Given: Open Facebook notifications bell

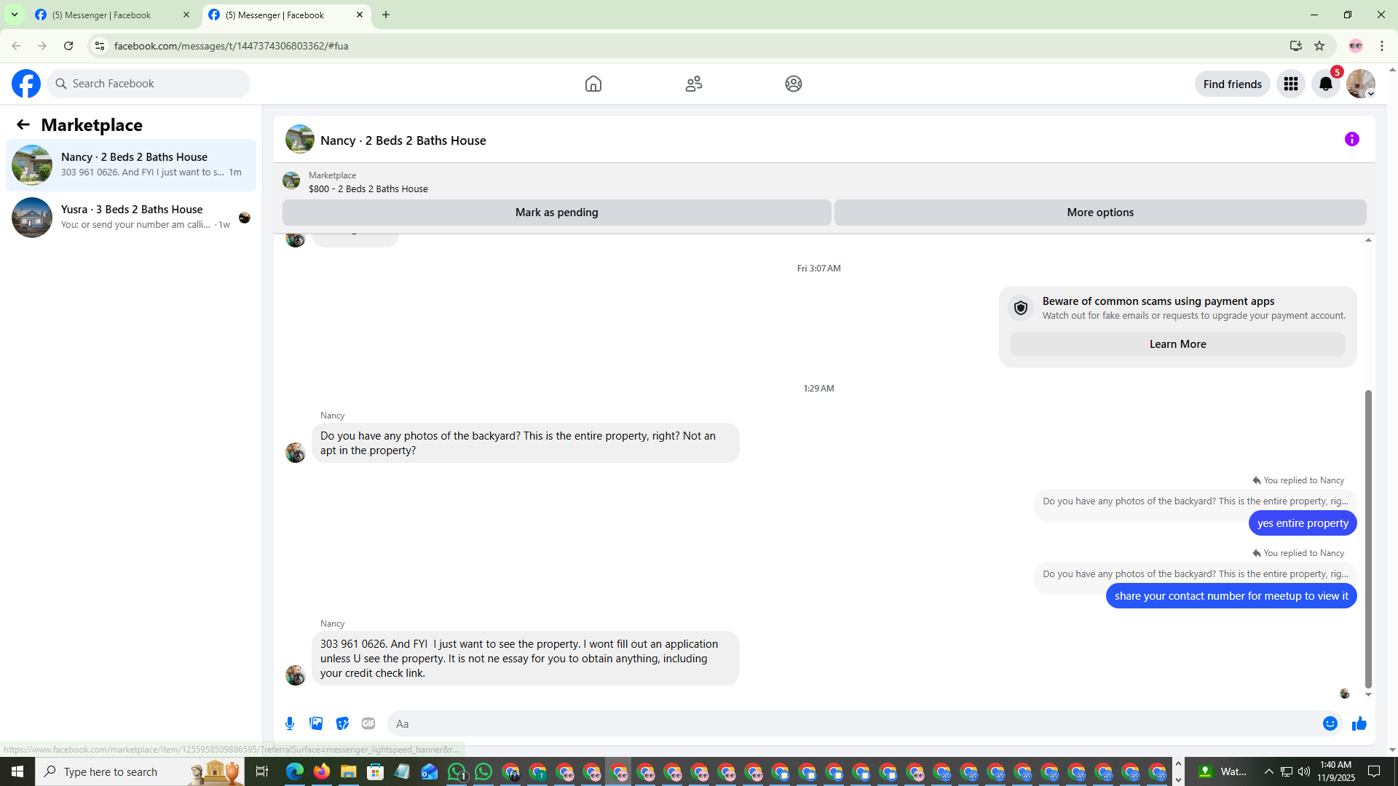Looking at the screenshot, I should [x=1325, y=84].
